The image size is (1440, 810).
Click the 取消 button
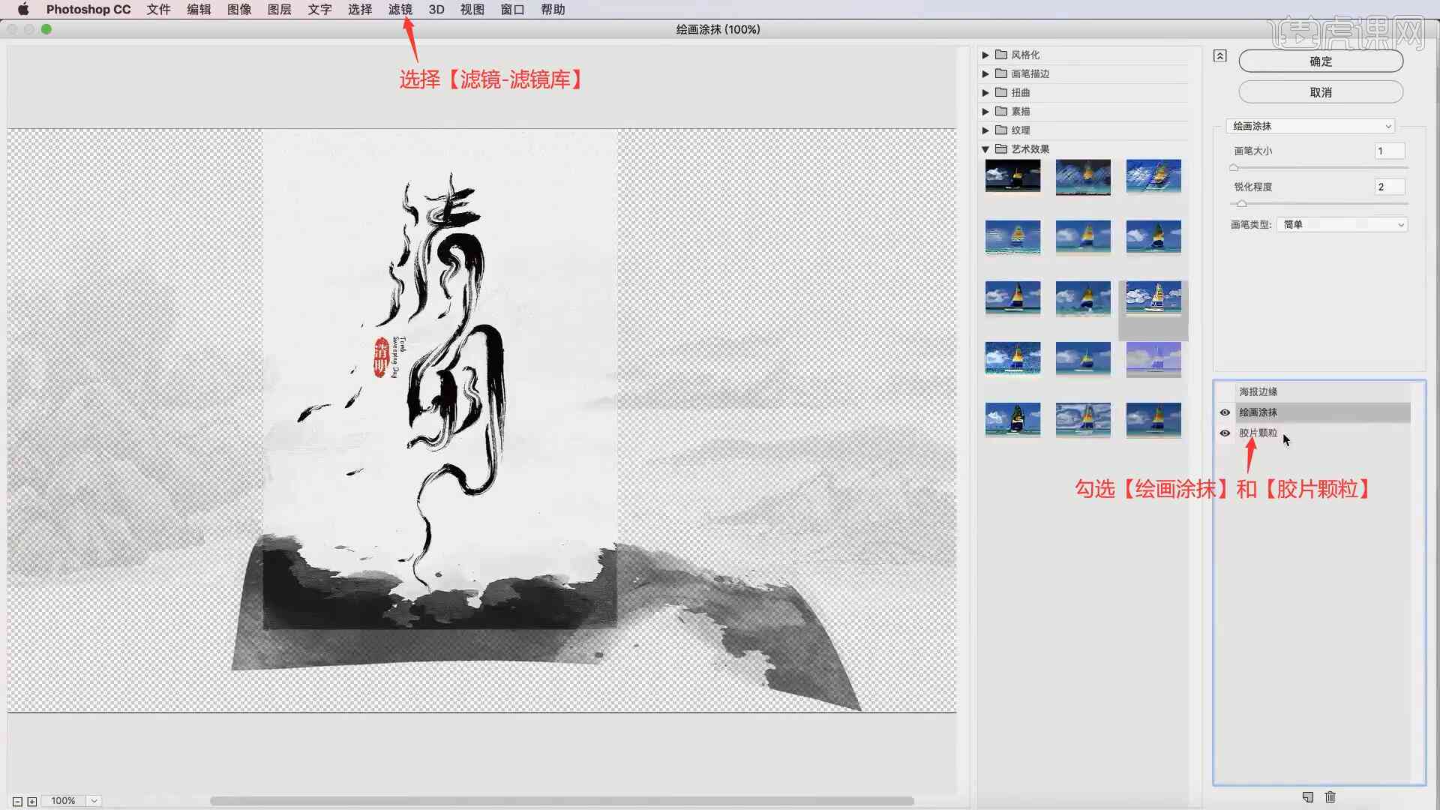1321,92
